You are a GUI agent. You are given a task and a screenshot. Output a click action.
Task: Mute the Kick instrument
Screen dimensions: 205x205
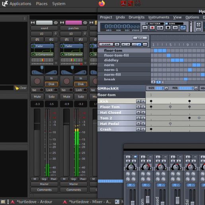139,102
